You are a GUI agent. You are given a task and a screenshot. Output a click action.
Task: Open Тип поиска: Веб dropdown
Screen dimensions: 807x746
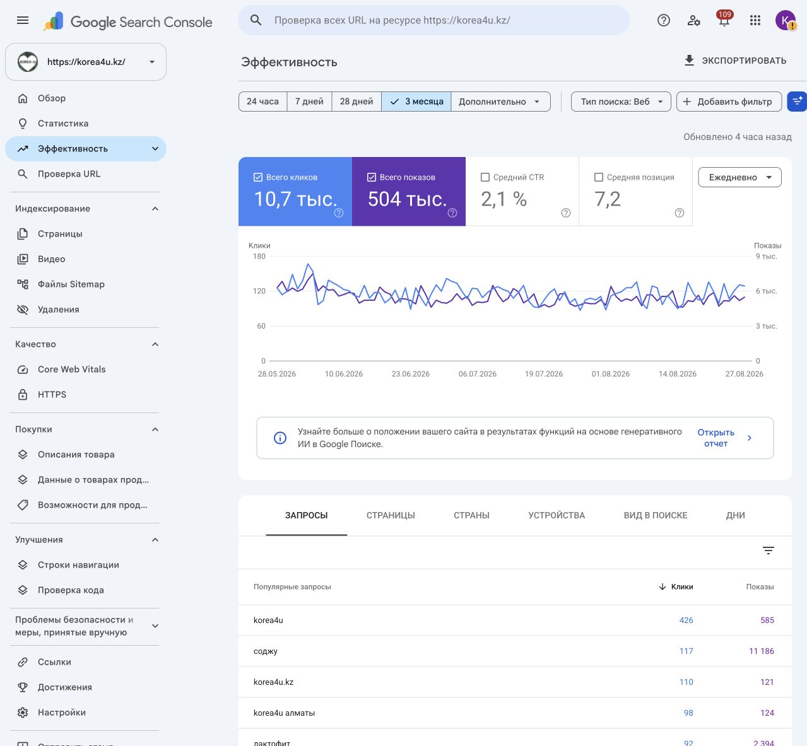pyautogui.click(x=621, y=102)
